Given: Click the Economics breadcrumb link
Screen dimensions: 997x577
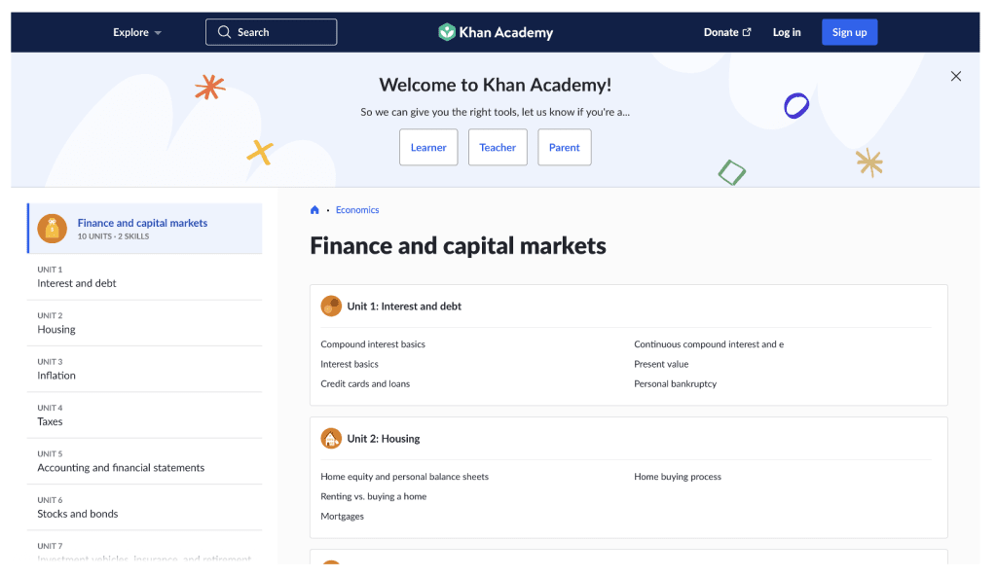Looking at the screenshot, I should pyautogui.click(x=357, y=210).
